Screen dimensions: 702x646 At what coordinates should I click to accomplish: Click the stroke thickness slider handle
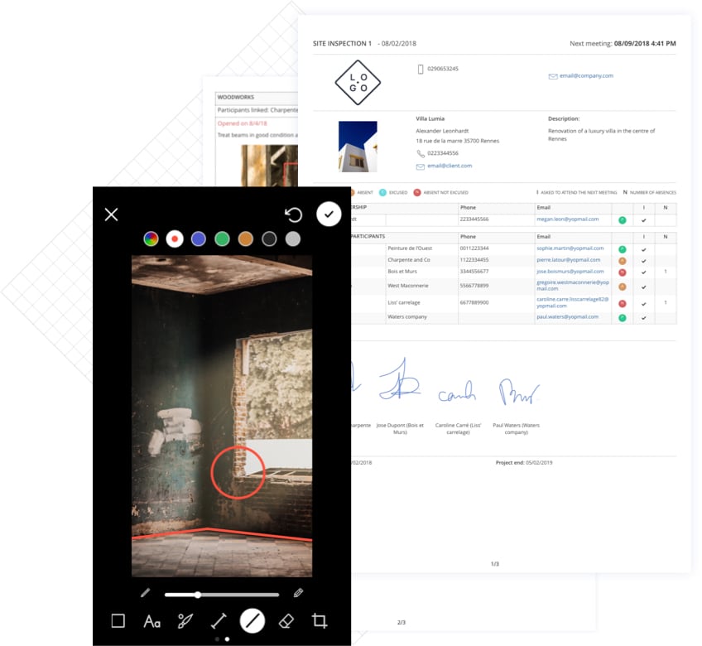click(197, 595)
